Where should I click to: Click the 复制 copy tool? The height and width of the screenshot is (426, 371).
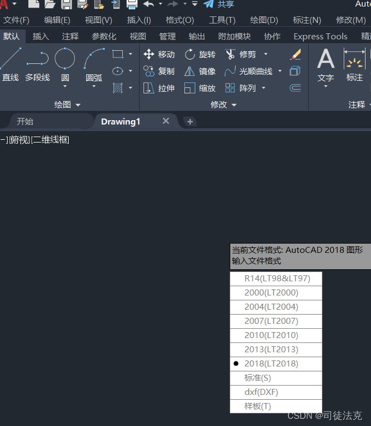[x=159, y=71]
